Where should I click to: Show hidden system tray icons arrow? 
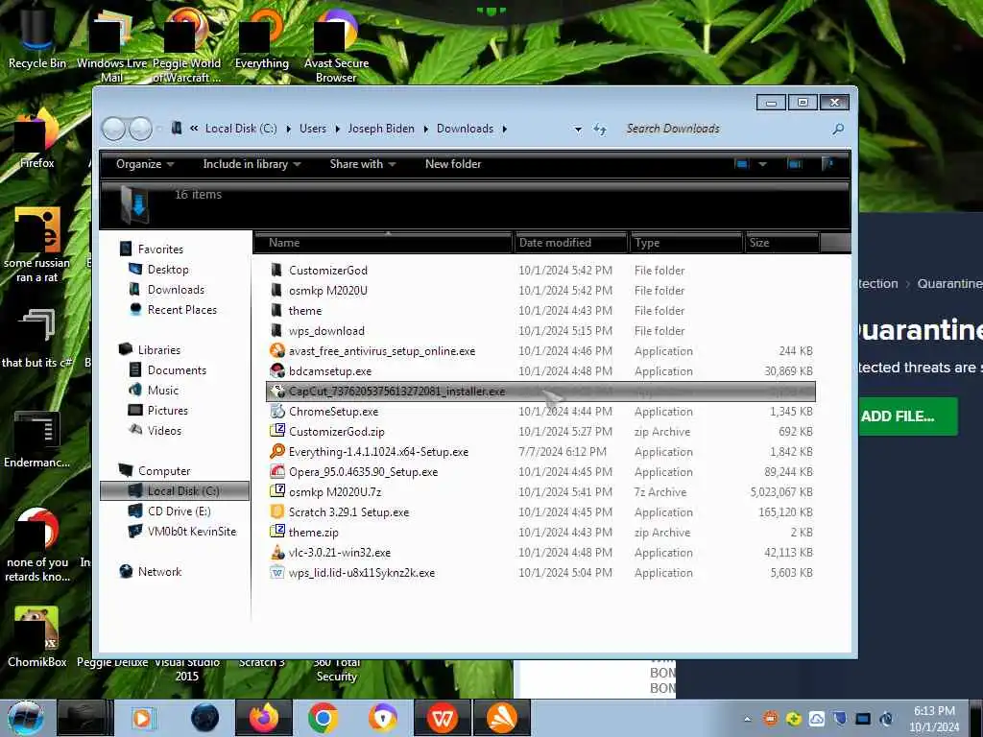pyautogui.click(x=747, y=719)
